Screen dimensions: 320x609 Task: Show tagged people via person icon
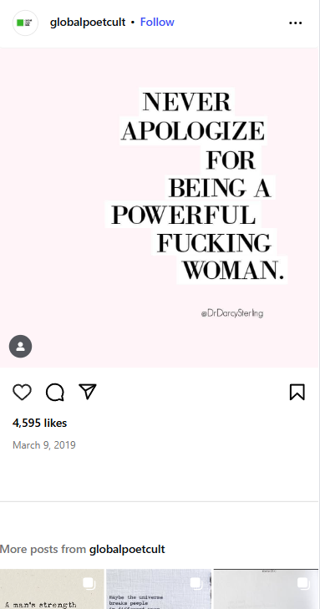[21, 346]
